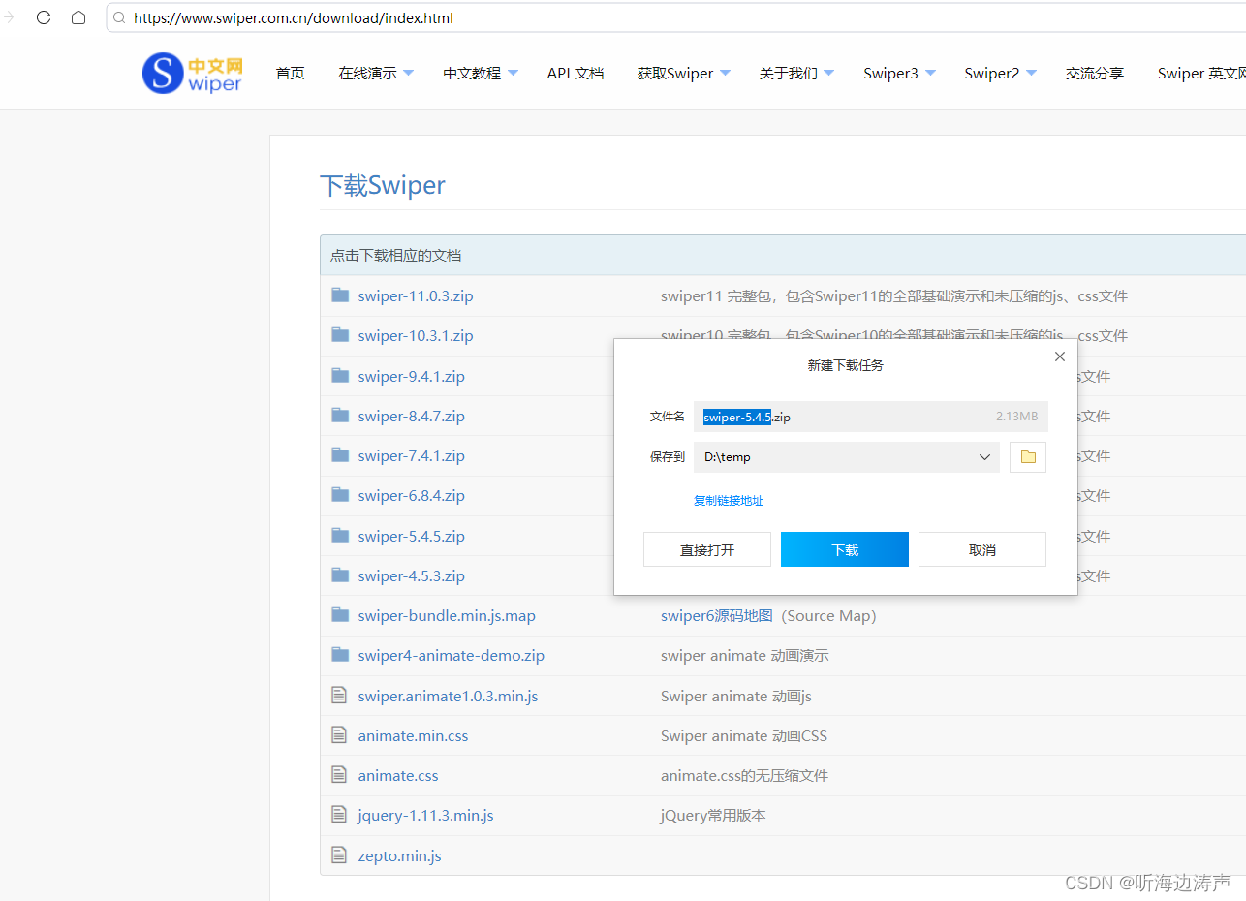1246x901 pixels.
Task: Click the browser address bar URL
Action: [294, 18]
